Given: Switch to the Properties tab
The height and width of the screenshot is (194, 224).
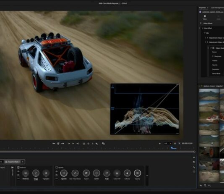Looking at the screenshot, I should (x=203, y=8).
